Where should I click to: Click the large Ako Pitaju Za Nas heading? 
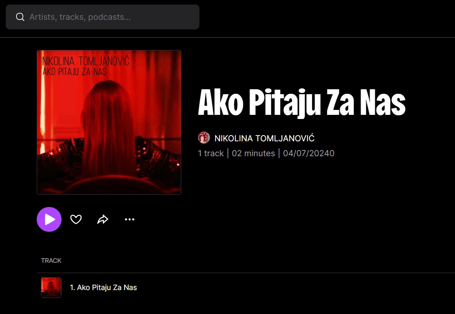[301, 103]
